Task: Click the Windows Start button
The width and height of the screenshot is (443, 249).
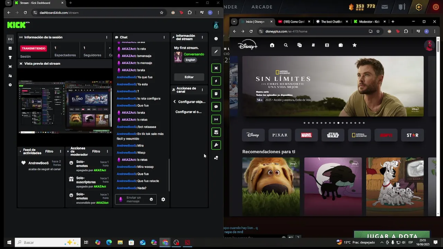Action: tap(9, 242)
